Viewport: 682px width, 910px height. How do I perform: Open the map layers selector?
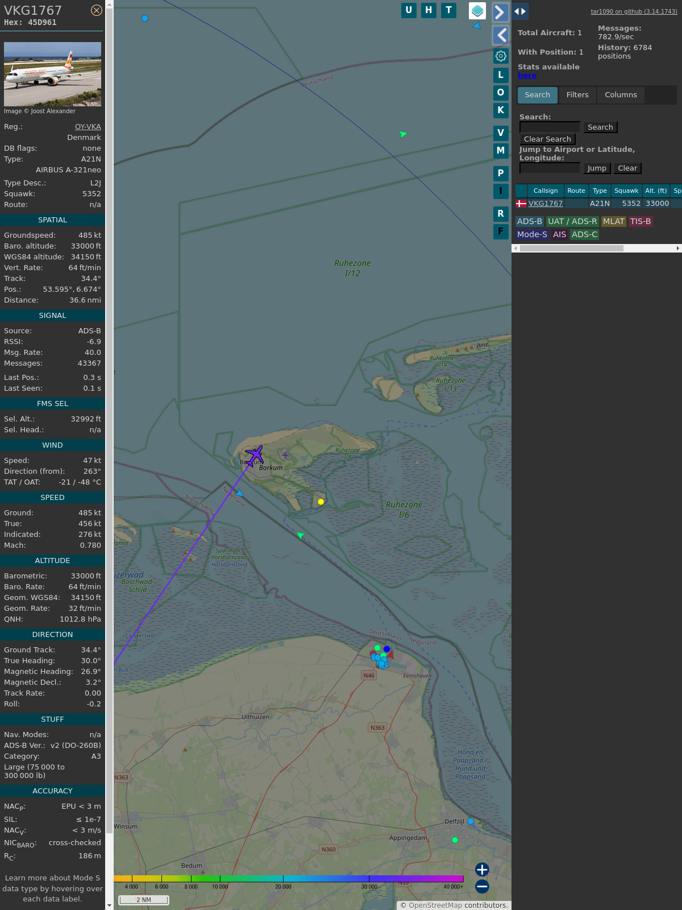[477, 11]
